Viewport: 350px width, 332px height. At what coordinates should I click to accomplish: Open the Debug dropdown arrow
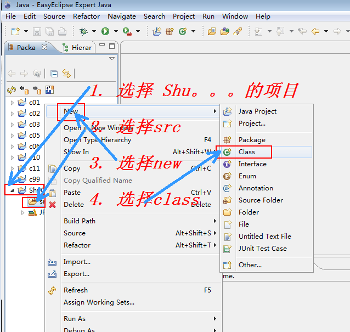point(94,31)
